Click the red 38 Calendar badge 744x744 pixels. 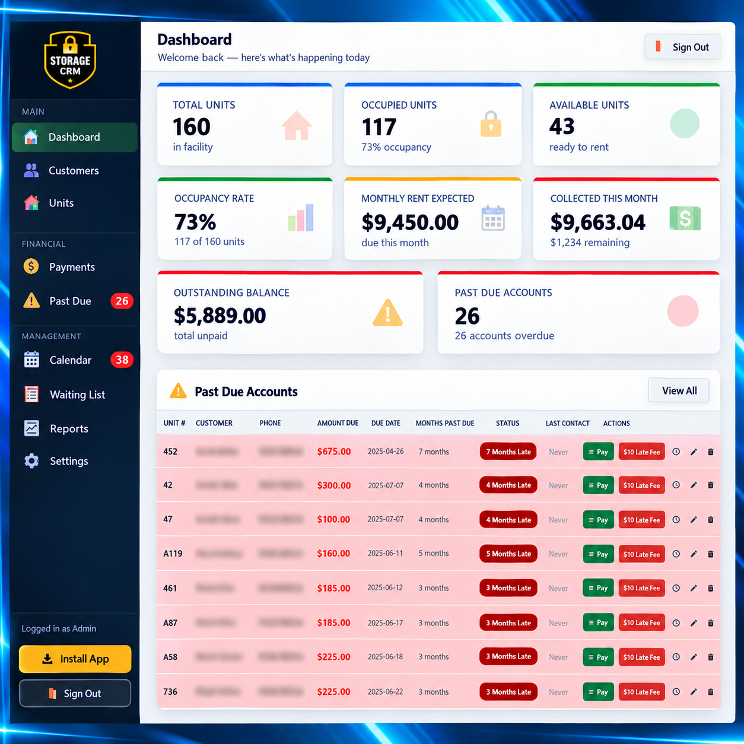click(122, 360)
